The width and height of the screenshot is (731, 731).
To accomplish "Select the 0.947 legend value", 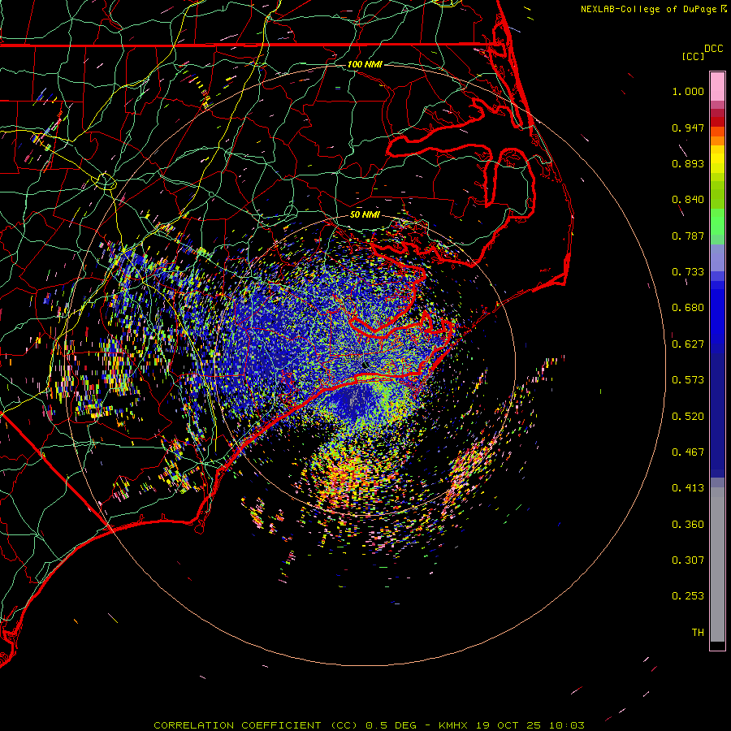I will pos(688,128).
